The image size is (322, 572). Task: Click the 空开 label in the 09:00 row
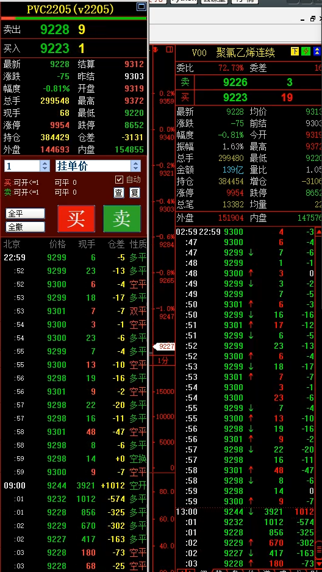[x=138, y=485]
